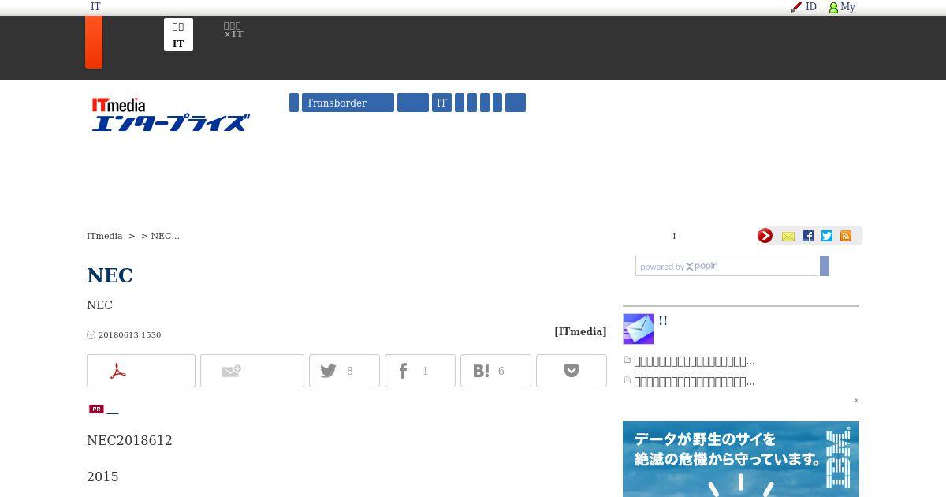The height and width of the screenshot is (497, 946).
Task: Click the last blue navigation tab
Action: (516, 103)
